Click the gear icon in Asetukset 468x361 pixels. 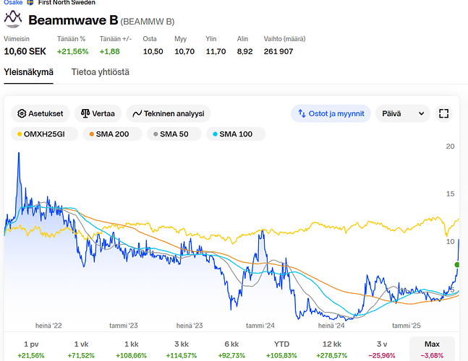pyautogui.click(x=22, y=113)
